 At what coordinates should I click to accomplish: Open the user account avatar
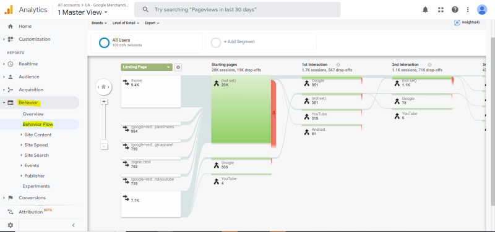coord(482,10)
